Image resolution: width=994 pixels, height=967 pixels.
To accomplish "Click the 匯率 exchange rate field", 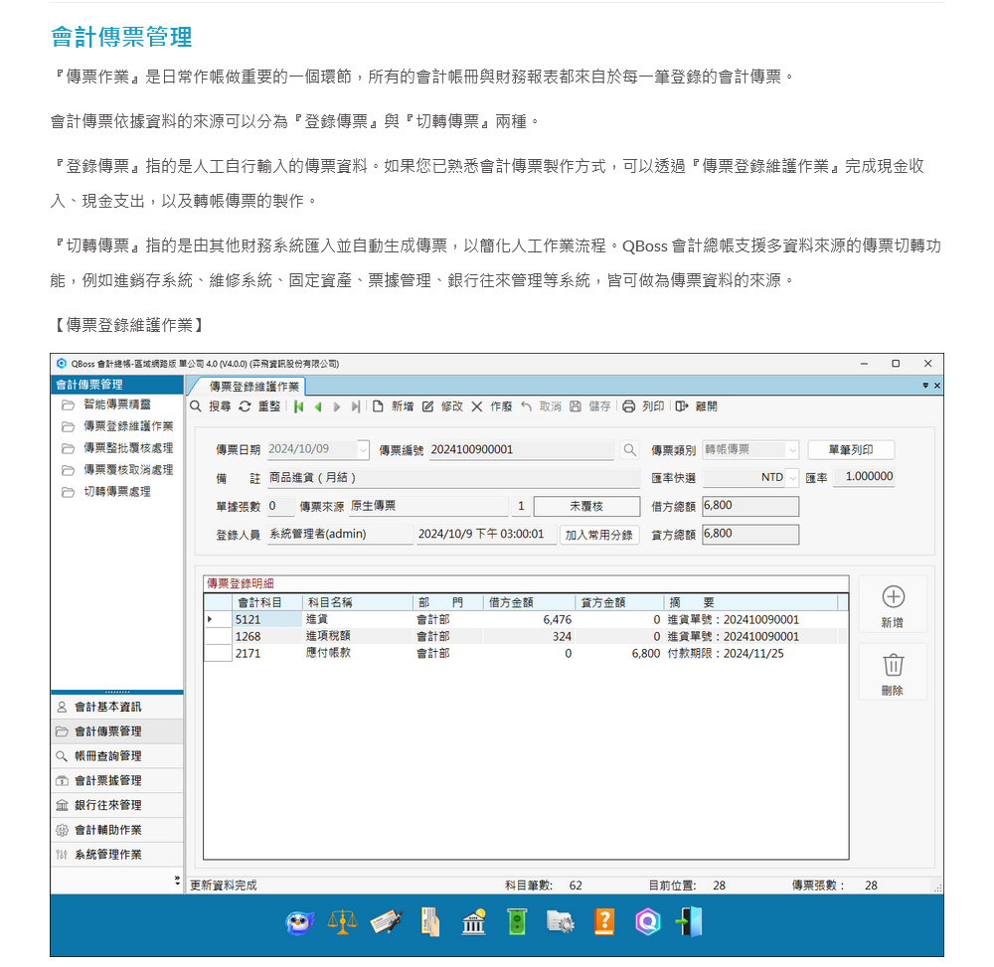I will pos(864,476).
